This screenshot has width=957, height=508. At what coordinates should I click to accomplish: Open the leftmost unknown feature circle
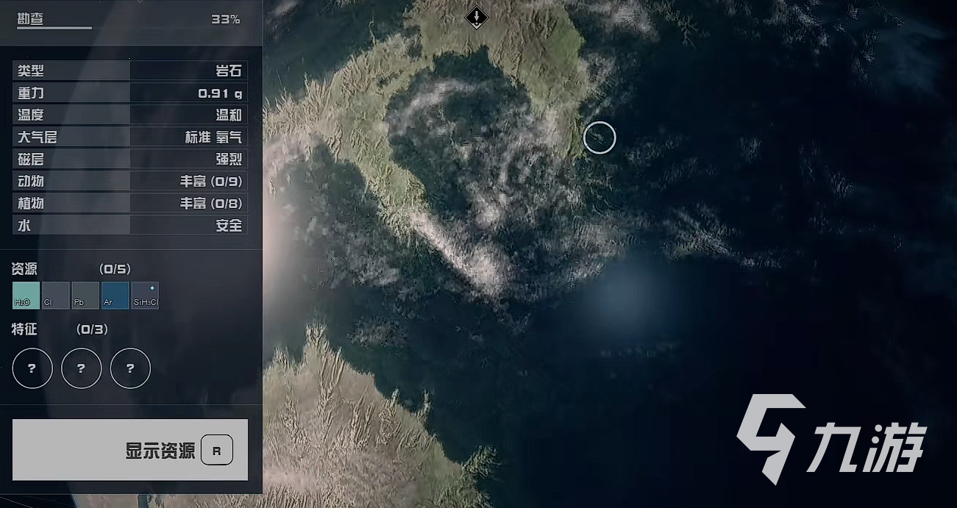point(32,368)
